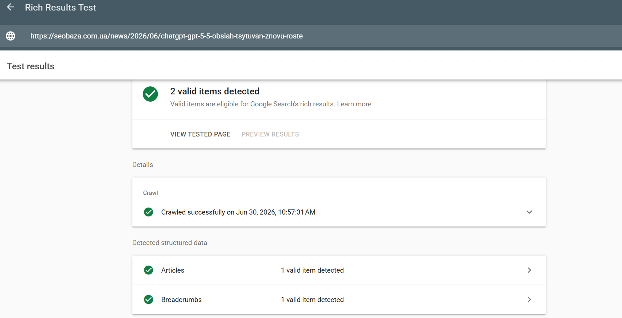This screenshot has width=622, height=318.
Task: Click the 2 valid items detected heading
Action: (215, 91)
